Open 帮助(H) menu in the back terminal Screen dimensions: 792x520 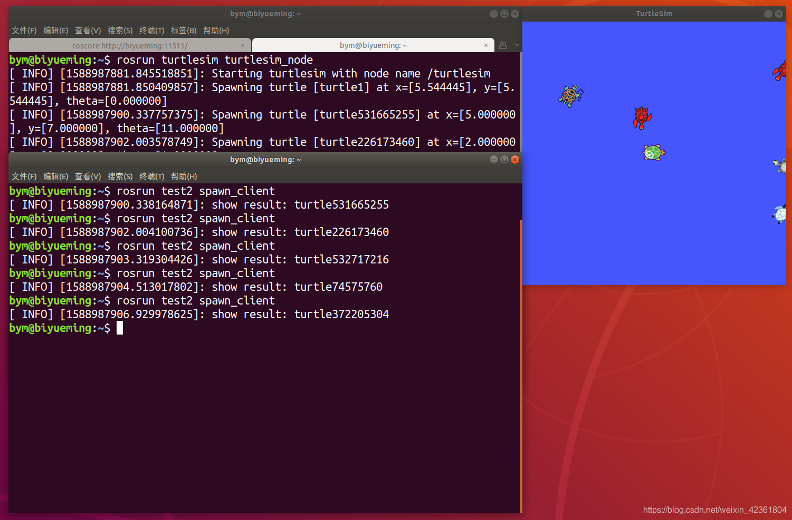(216, 31)
